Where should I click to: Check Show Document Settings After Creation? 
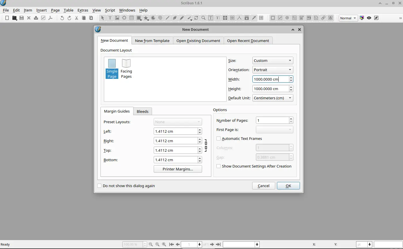coord(218,166)
